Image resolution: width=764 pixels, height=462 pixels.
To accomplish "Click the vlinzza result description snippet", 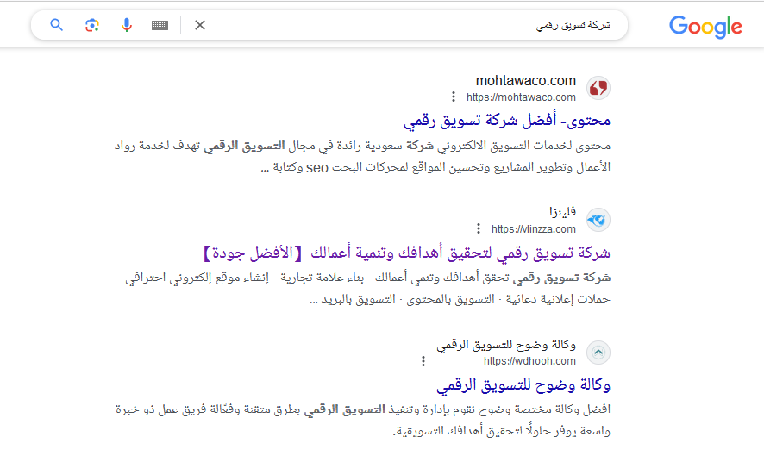I will 364,288.
